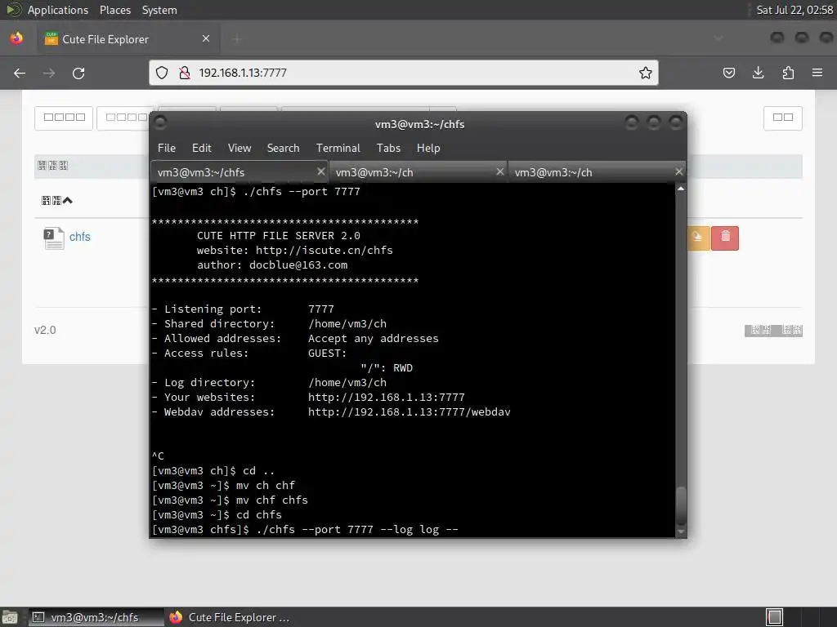Screen dimensions: 837x627
Task: Open Terminal Edit menu
Action: click(x=202, y=149)
